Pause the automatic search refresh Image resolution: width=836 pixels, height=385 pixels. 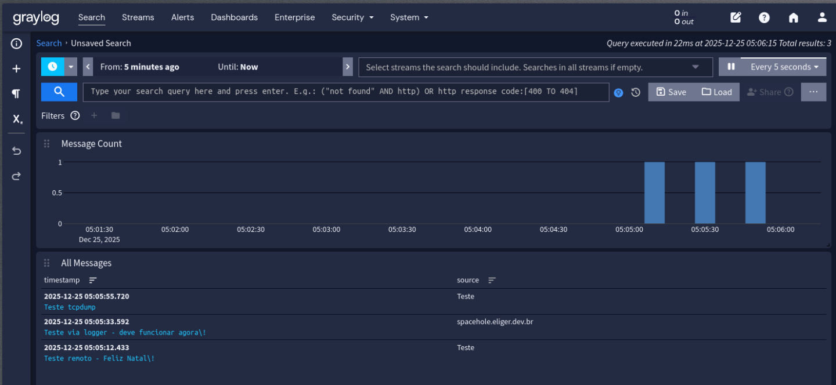pos(730,67)
